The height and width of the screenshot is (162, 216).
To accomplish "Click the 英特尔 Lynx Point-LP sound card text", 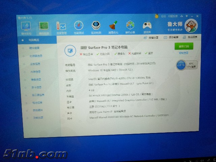I will [107, 112].
